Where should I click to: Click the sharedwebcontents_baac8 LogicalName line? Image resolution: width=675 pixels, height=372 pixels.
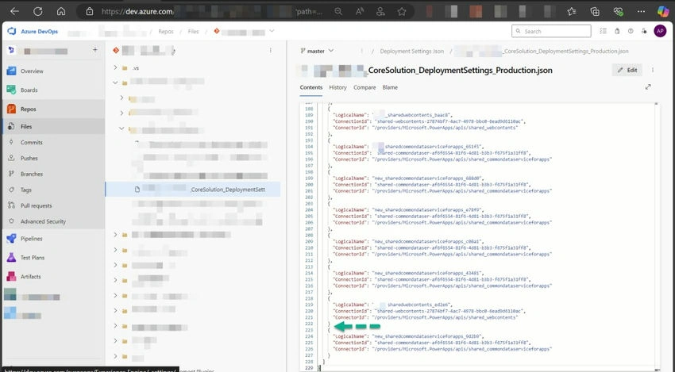(x=392, y=115)
